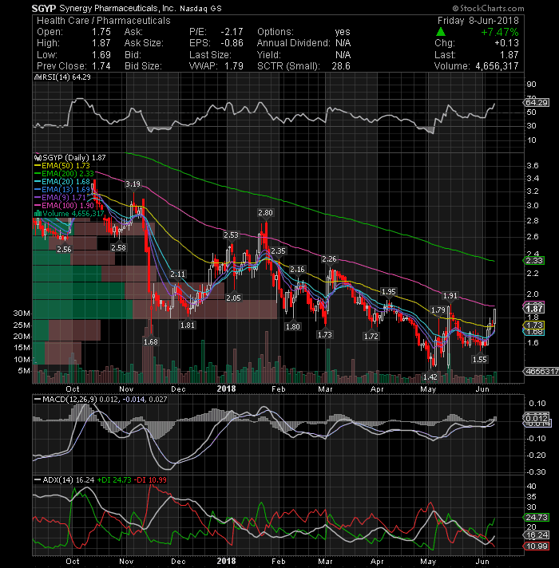Click the 2.05 price low label
The image size is (559, 568).
coord(233,298)
